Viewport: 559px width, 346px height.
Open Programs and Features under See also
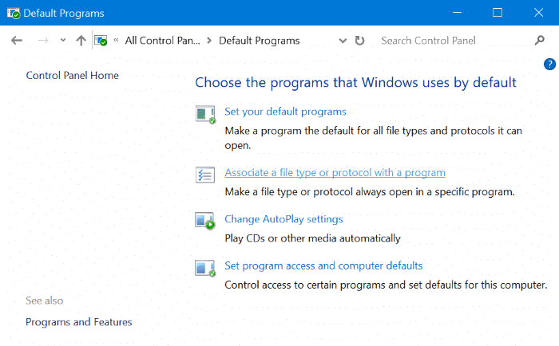coord(79,322)
